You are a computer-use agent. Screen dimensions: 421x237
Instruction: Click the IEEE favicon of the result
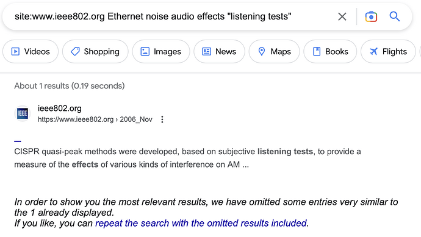[23, 113]
